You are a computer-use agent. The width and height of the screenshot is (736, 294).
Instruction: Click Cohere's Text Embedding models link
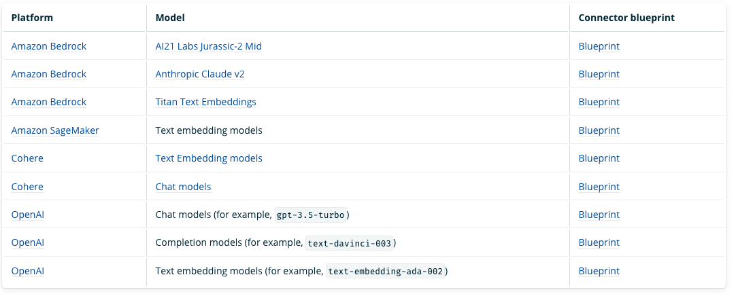pos(208,158)
